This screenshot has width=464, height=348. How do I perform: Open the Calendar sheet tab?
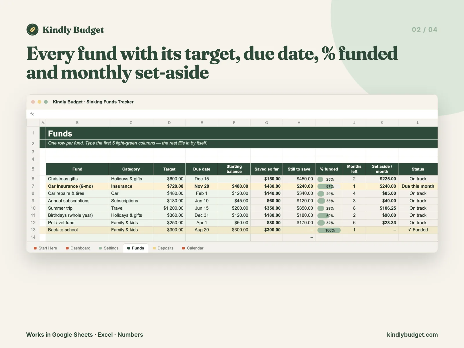tap(193, 248)
